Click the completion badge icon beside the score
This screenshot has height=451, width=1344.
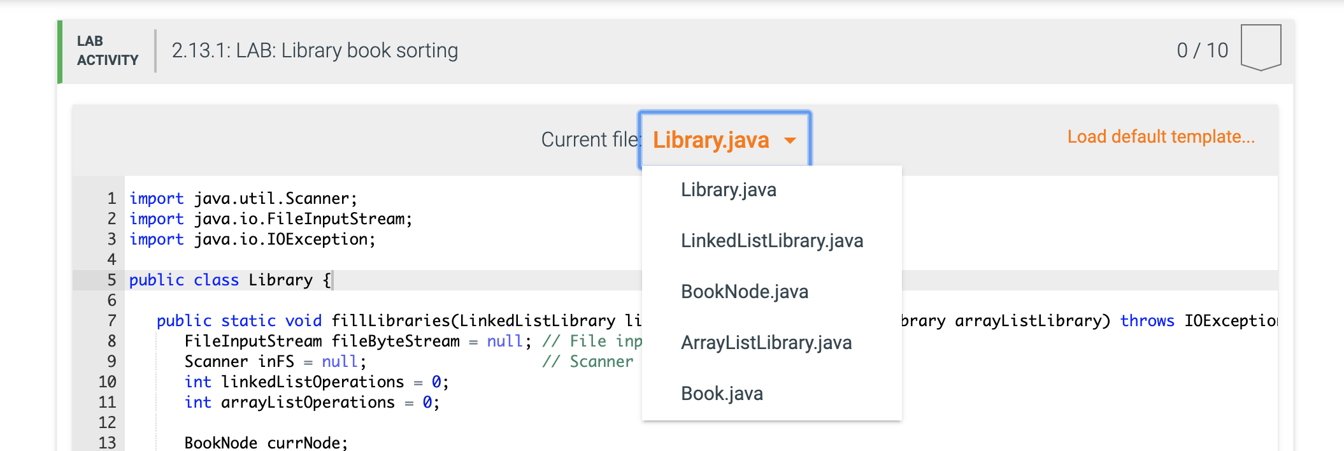1261,48
